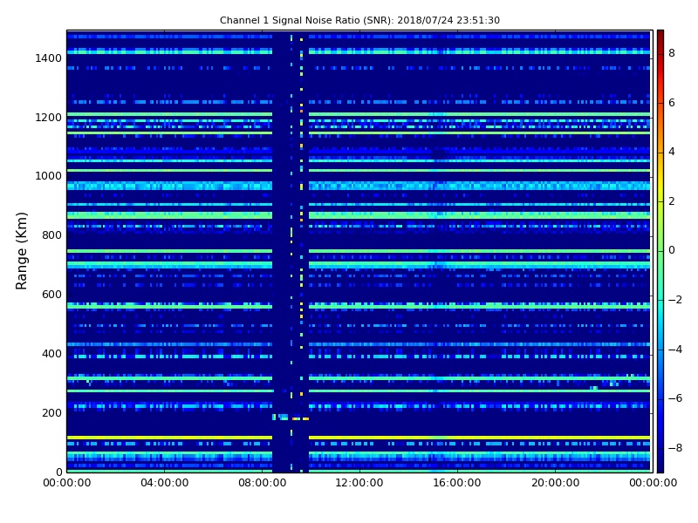This screenshot has width=698, height=523.
Task: Click the y-axis tick label 600
Action: 51,295
